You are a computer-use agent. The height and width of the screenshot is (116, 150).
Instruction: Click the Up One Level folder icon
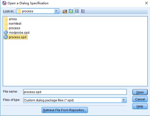point(65,11)
